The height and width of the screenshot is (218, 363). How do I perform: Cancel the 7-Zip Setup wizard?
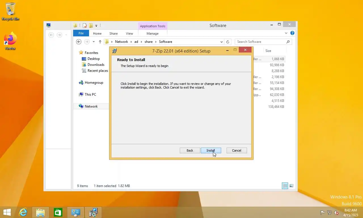pos(237,150)
